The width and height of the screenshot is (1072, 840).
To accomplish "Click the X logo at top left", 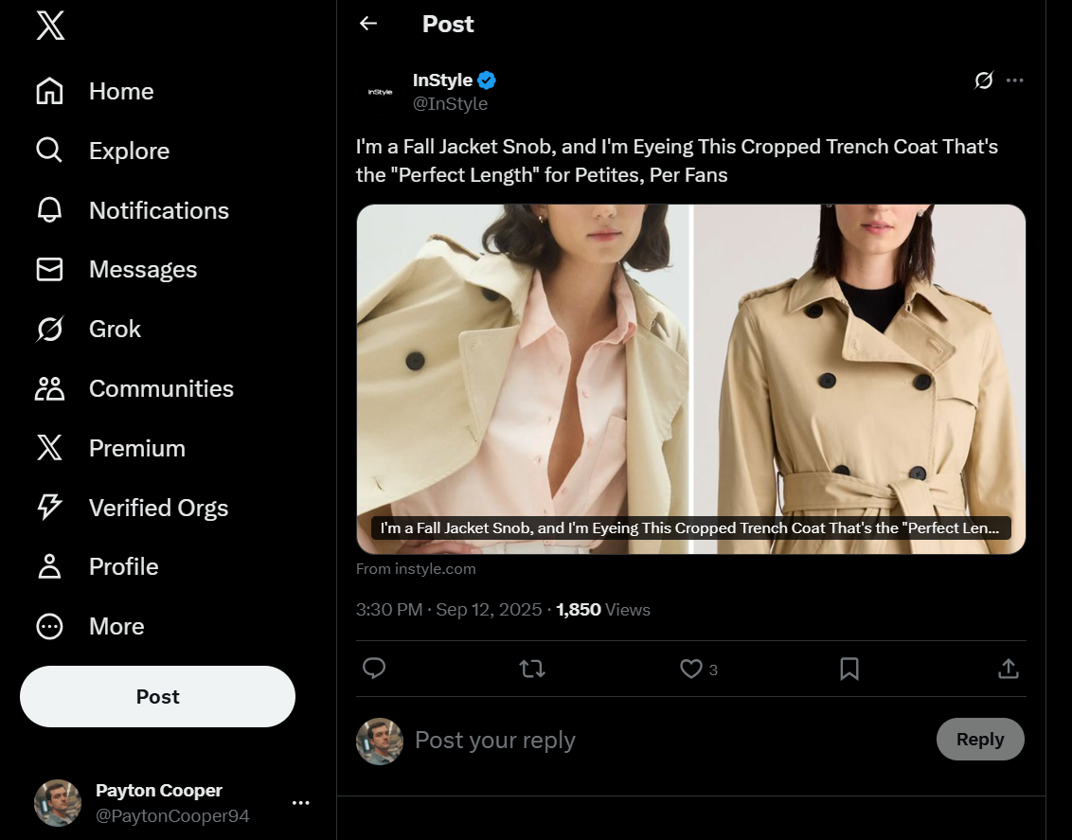I will [x=50, y=26].
